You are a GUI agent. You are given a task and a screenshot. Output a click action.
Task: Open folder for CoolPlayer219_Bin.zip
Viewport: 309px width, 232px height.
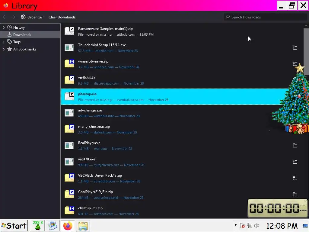pos(295,194)
